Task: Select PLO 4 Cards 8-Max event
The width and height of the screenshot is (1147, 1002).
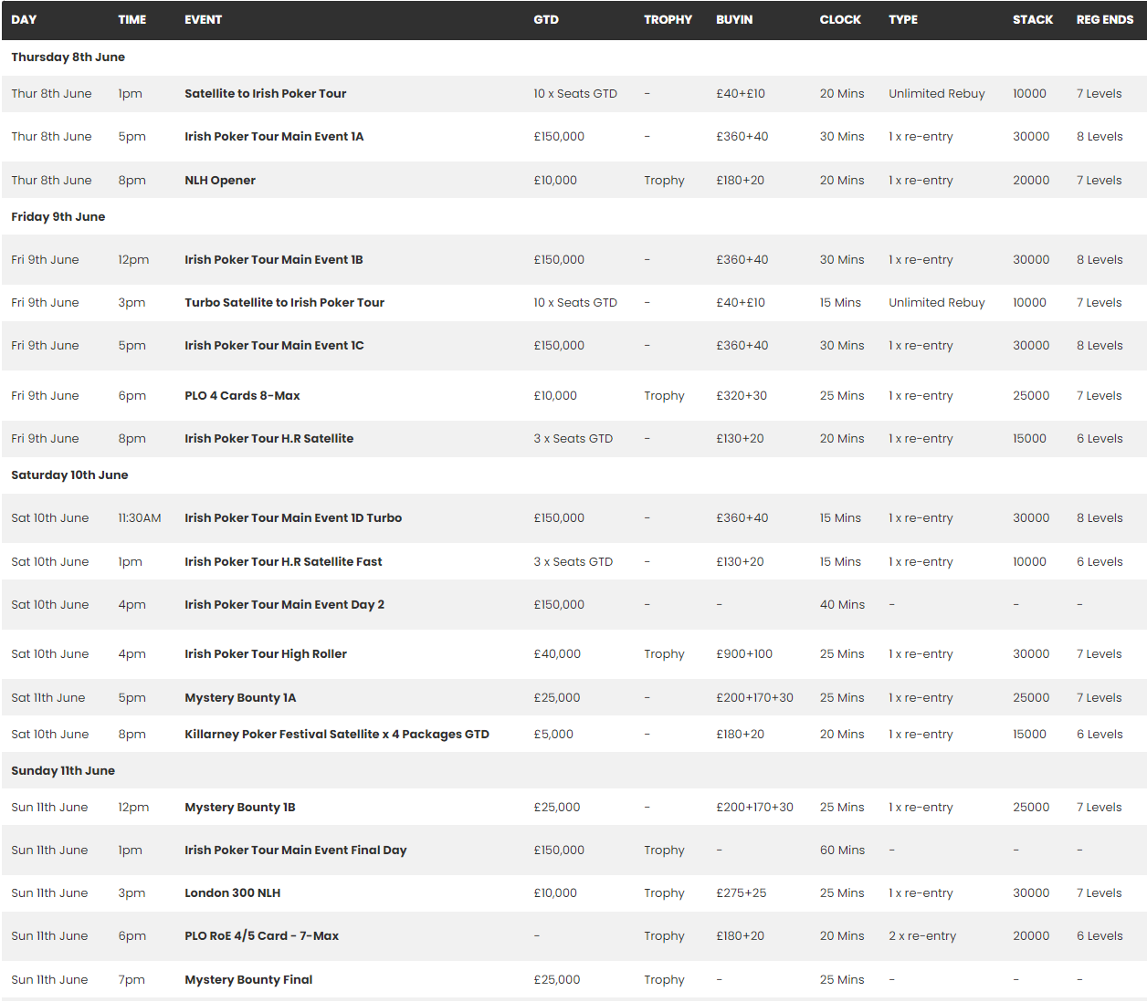Action: click(242, 395)
